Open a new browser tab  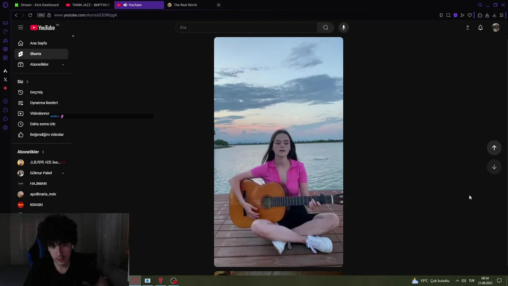[219, 5]
